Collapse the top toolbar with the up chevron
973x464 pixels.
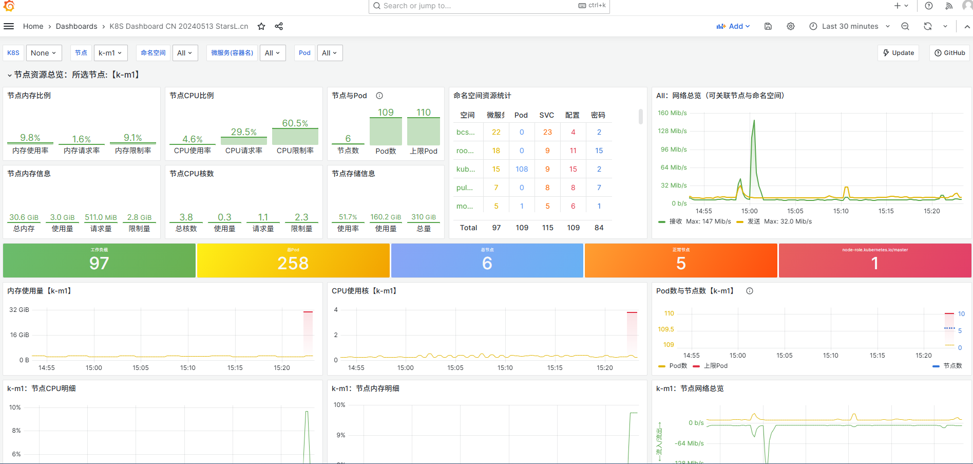(x=967, y=26)
